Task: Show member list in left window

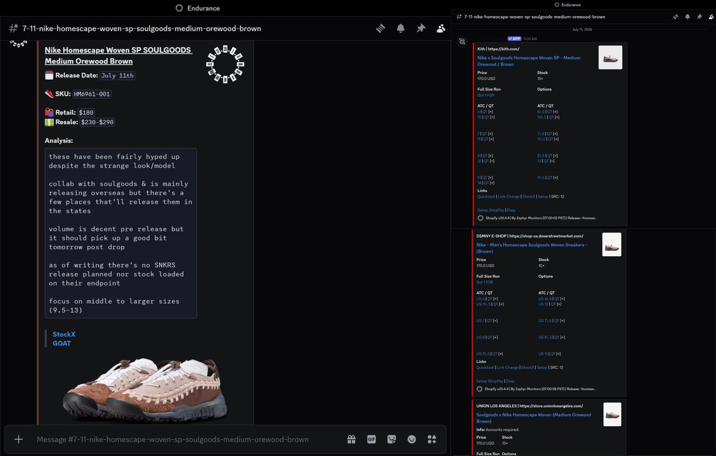Action: [x=441, y=28]
